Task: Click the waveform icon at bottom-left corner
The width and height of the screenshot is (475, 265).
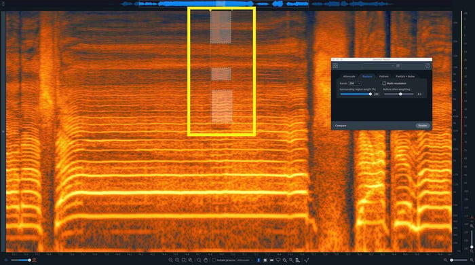Action: coord(6,260)
